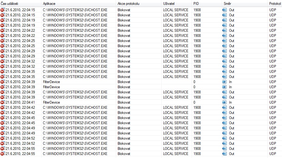Select the FilterDevice entry logged at 22:04:41
Screen dimensions: 282x158
[x=51, y=102]
